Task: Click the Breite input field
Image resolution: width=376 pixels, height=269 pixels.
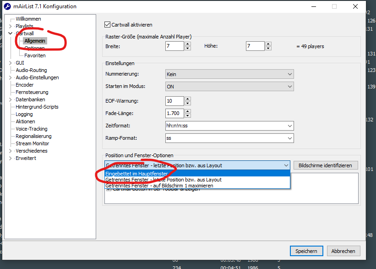Action: (174, 46)
